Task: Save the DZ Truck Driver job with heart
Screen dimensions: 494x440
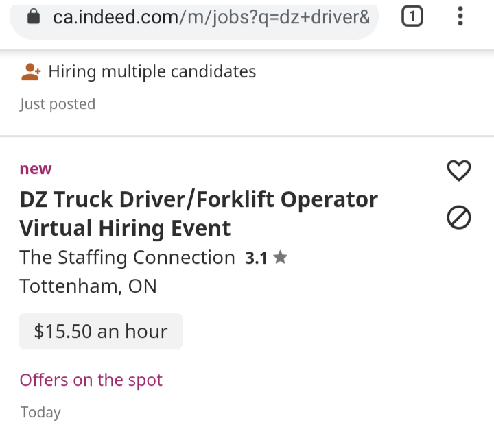Action: [459, 170]
